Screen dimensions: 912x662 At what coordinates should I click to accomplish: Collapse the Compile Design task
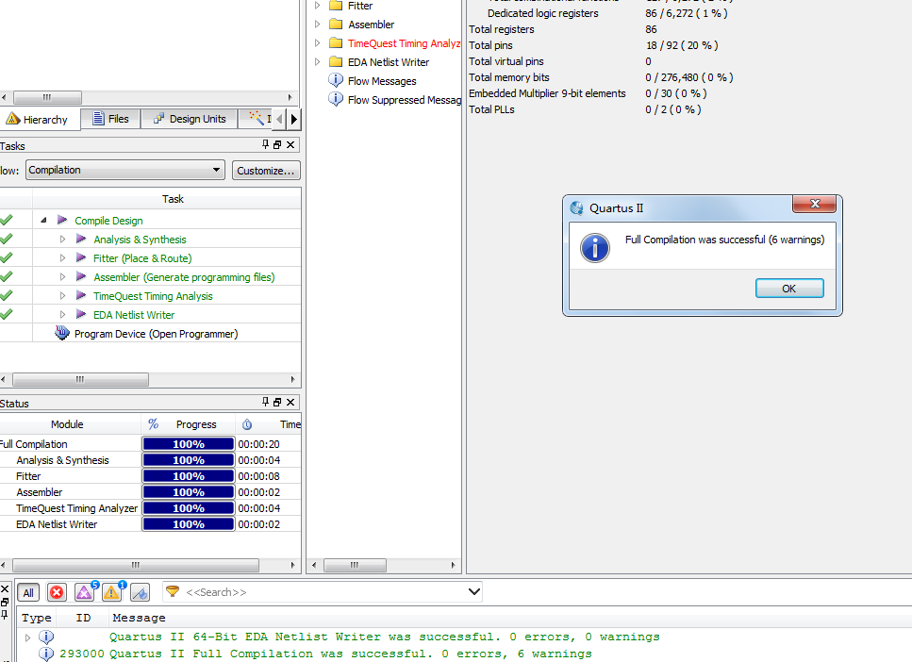[43, 221]
